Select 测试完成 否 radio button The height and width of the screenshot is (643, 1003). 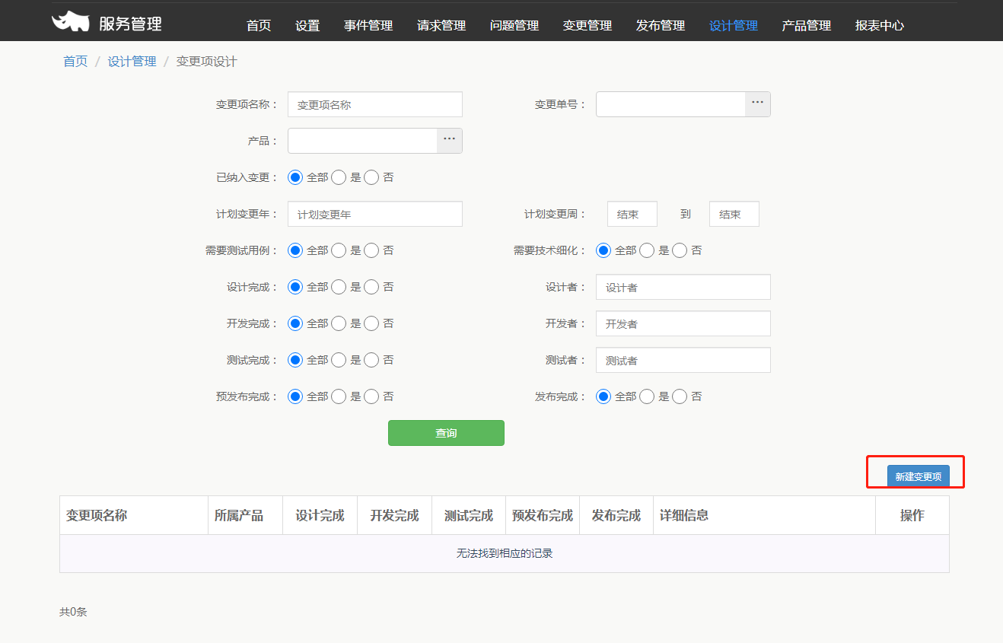point(371,360)
